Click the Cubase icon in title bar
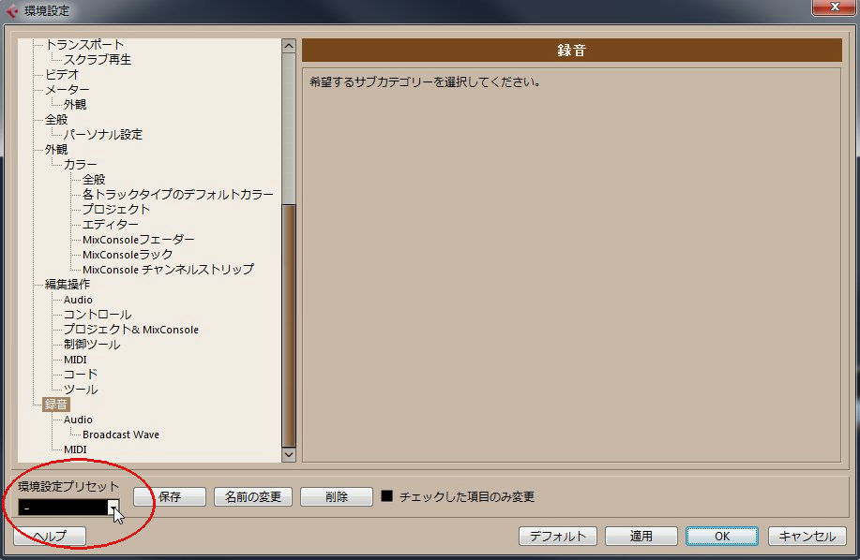Image resolution: width=860 pixels, height=560 pixels. pos(12,10)
